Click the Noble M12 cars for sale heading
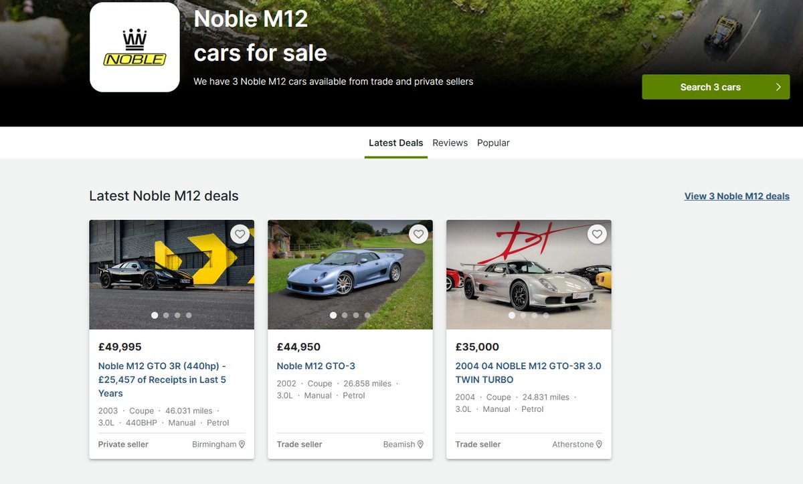This screenshot has height=484, width=803. click(260, 35)
